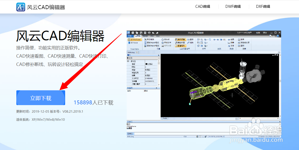Image resolution: width=299 pixels, height=150 pixels.
Task: Click the 测量 tool in ribbon
Action: (231, 43)
